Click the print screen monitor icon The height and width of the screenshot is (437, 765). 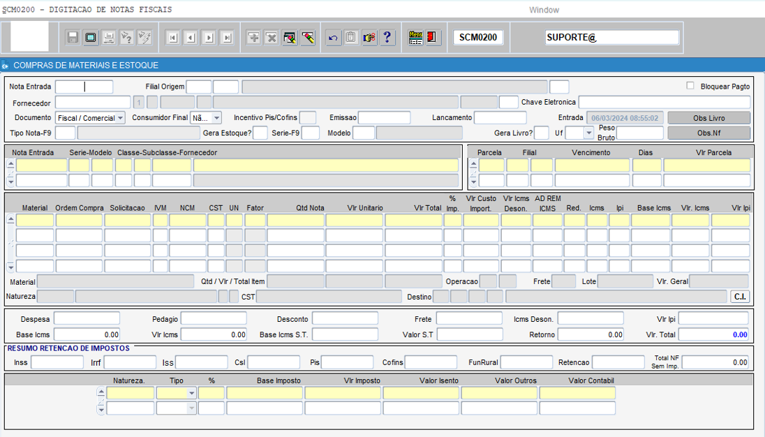(91, 38)
